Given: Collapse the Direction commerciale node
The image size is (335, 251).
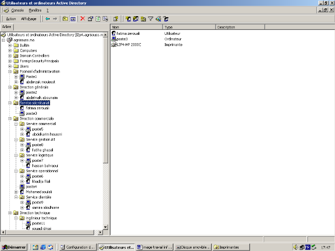Looking at the screenshot, I should click(10, 119).
